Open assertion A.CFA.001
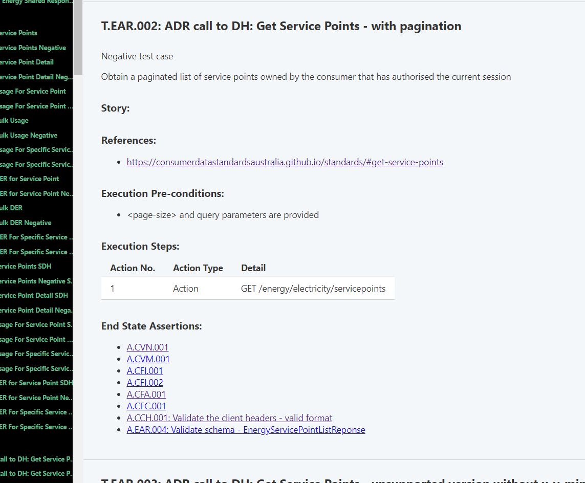585x483 pixels. coord(146,394)
